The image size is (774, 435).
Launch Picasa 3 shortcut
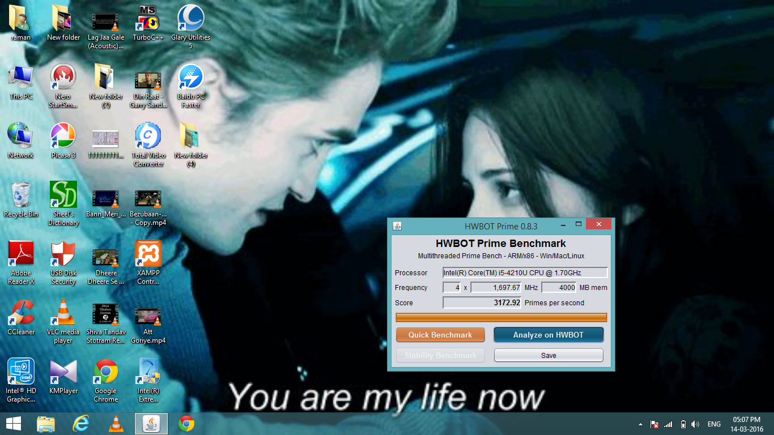63,135
